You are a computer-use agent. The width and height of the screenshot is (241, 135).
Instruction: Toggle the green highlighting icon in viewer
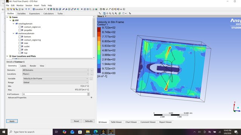click(120, 13)
